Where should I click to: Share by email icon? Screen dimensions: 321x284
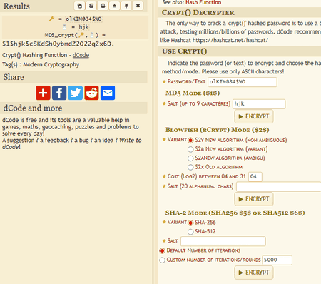point(108,93)
